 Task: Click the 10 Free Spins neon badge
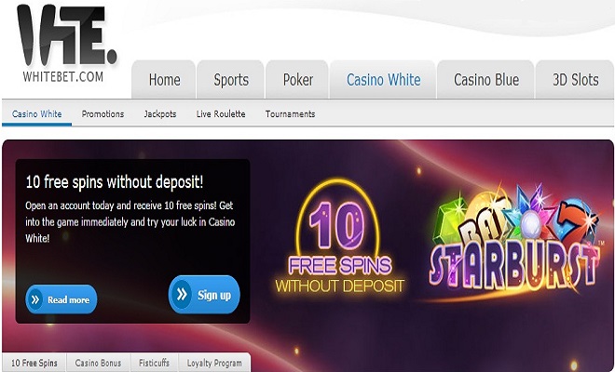click(340, 236)
